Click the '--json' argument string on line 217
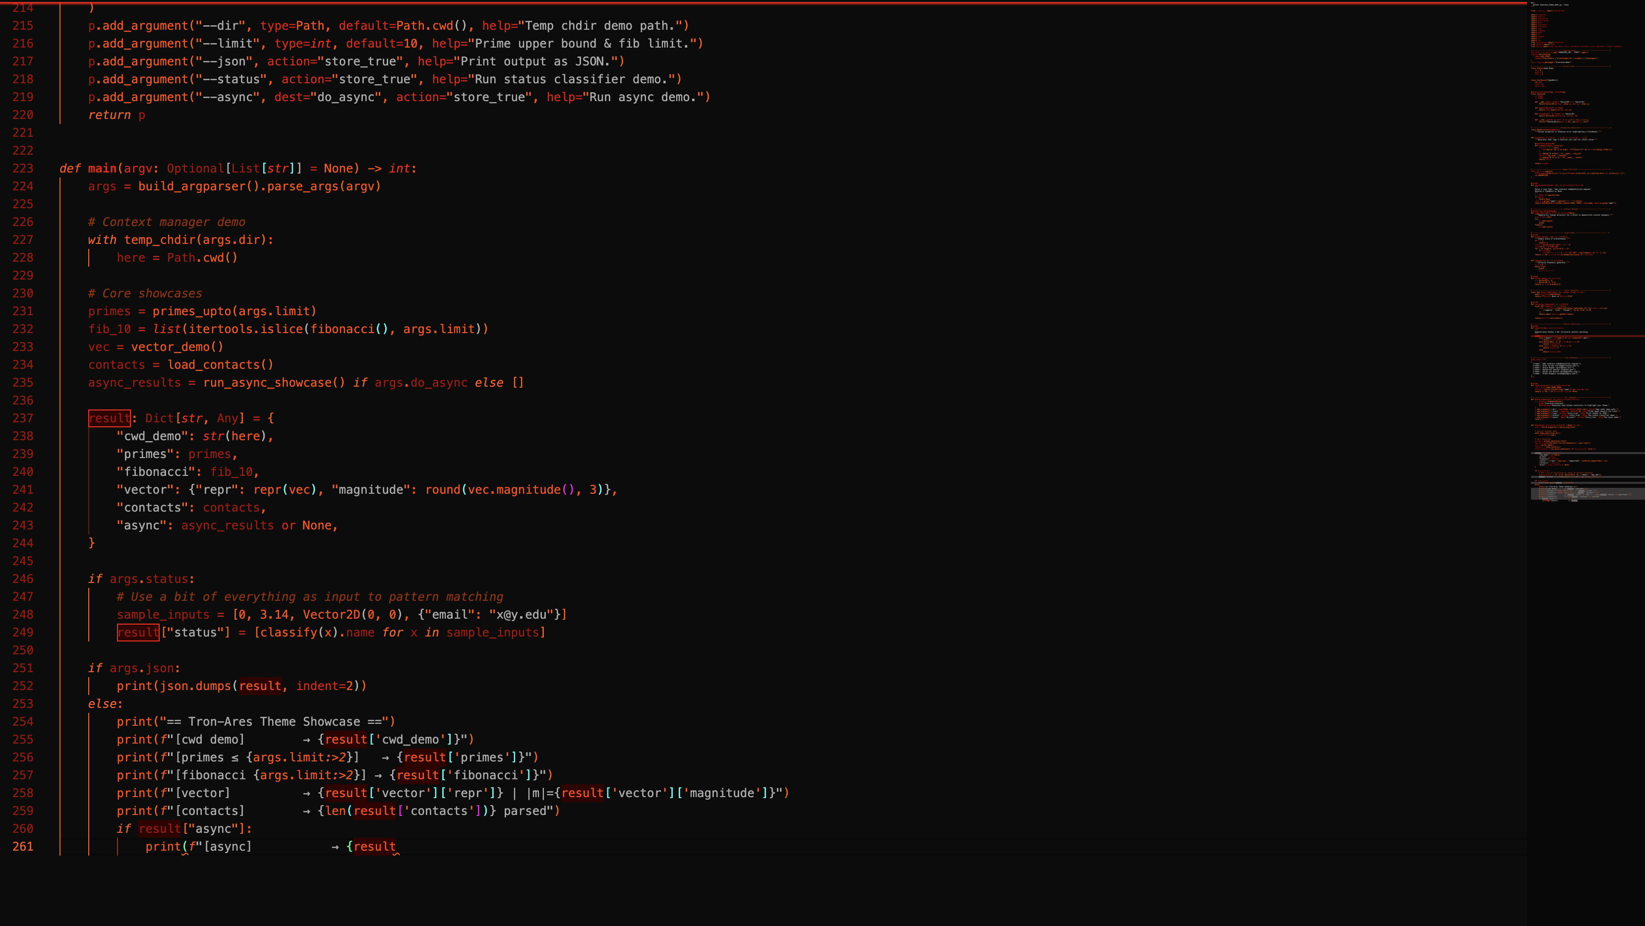Viewport: 1645px width, 926px height. (x=224, y=61)
